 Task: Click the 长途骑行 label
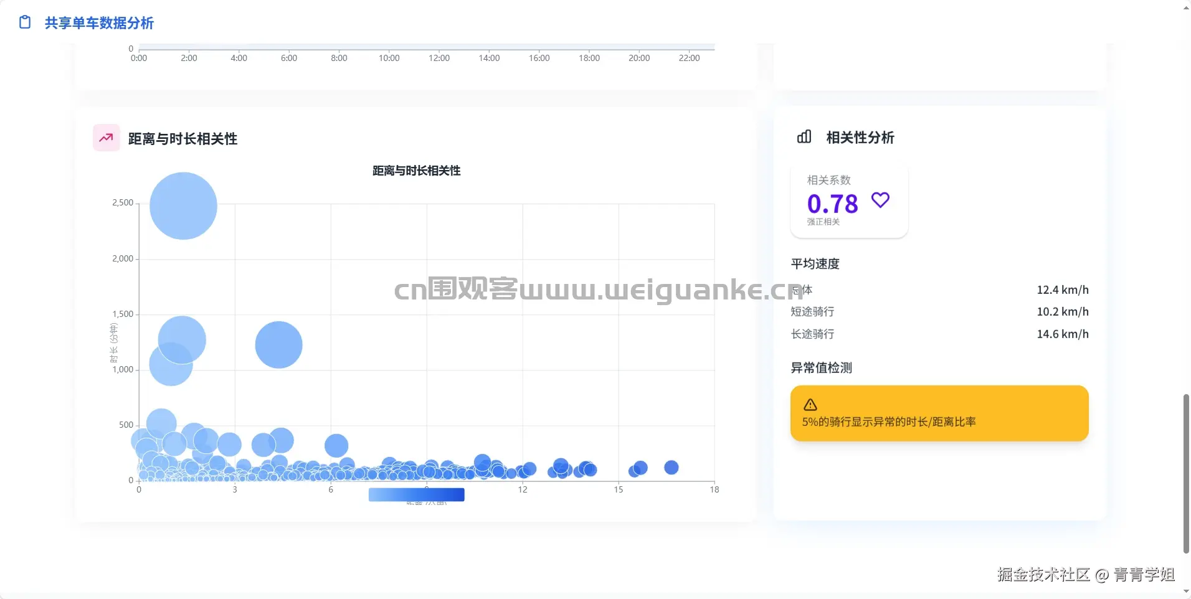[812, 334]
